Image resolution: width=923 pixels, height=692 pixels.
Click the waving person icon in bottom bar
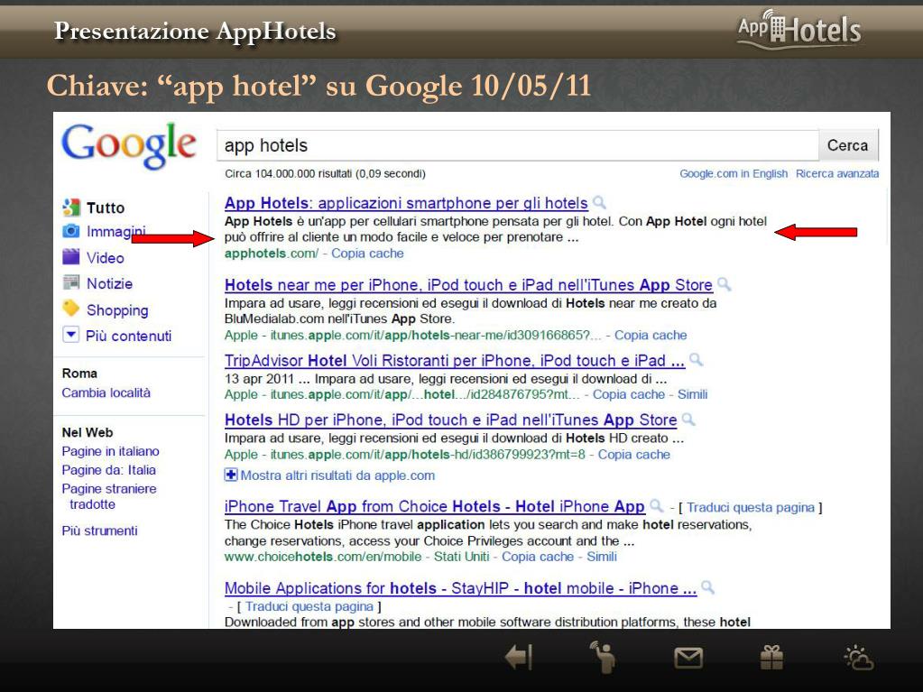click(x=603, y=657)
